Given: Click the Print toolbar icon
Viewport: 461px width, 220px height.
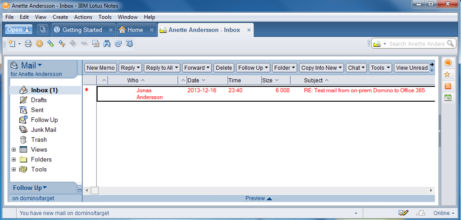Looking at the screenshot, I should point(28,44).
